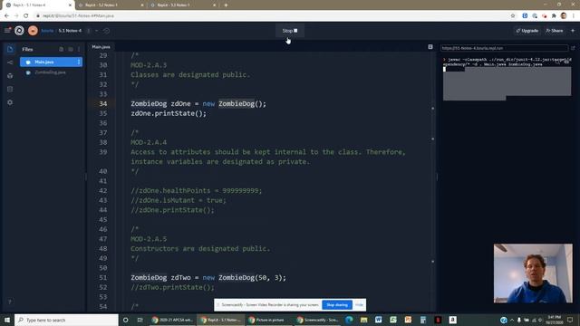Viewport: 580px width, 326px height.
Task: Click the webcam picture-in-picture thumbnail
Action: pos(533,273)
